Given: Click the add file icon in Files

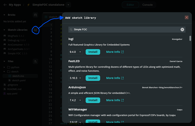Looking at the screenshot, I should (35, 61).
